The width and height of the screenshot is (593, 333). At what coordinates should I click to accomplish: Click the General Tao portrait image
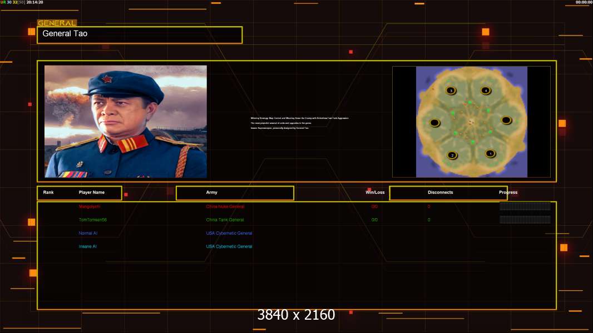[126, 122]
